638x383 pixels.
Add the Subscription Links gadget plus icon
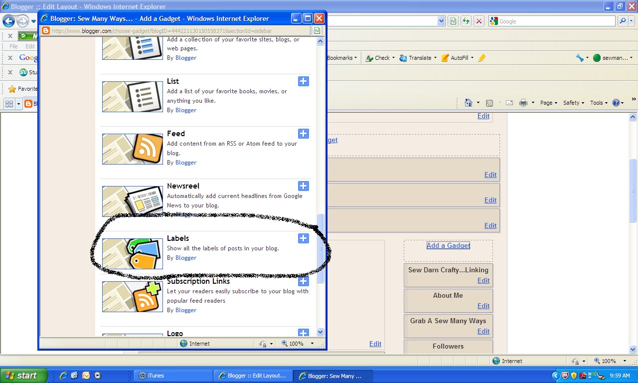pos(303,281)
